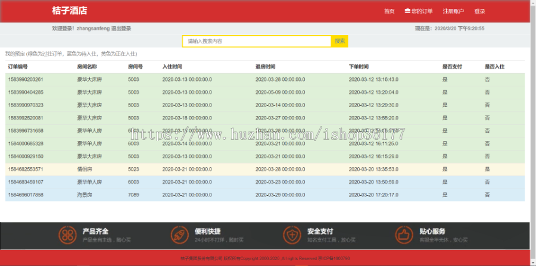Screen dimensions: 536x266
Task: Click the zhangsanfeng username text
Action: click(x=94, y=29)
